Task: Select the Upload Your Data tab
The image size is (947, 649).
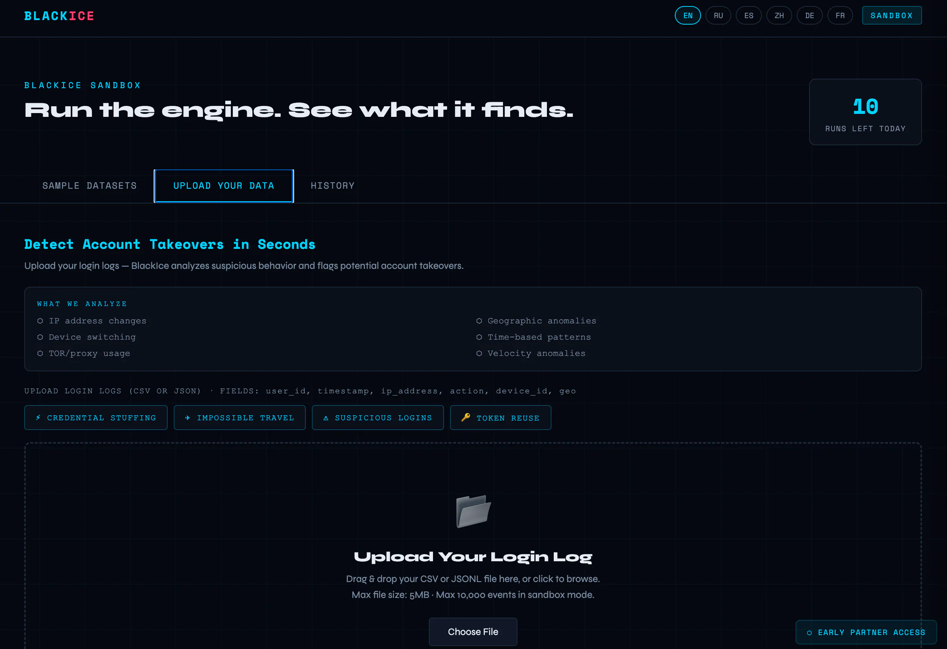Action: 224,186
